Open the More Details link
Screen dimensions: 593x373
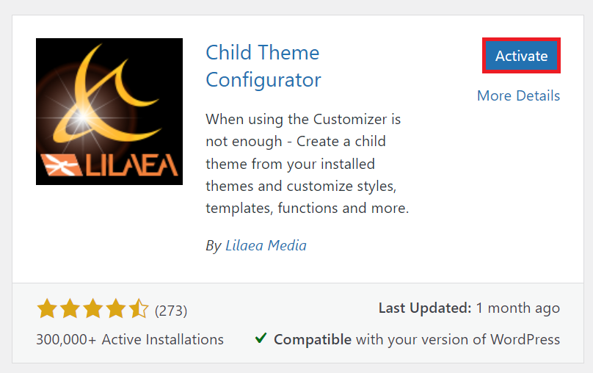(518, 95)
